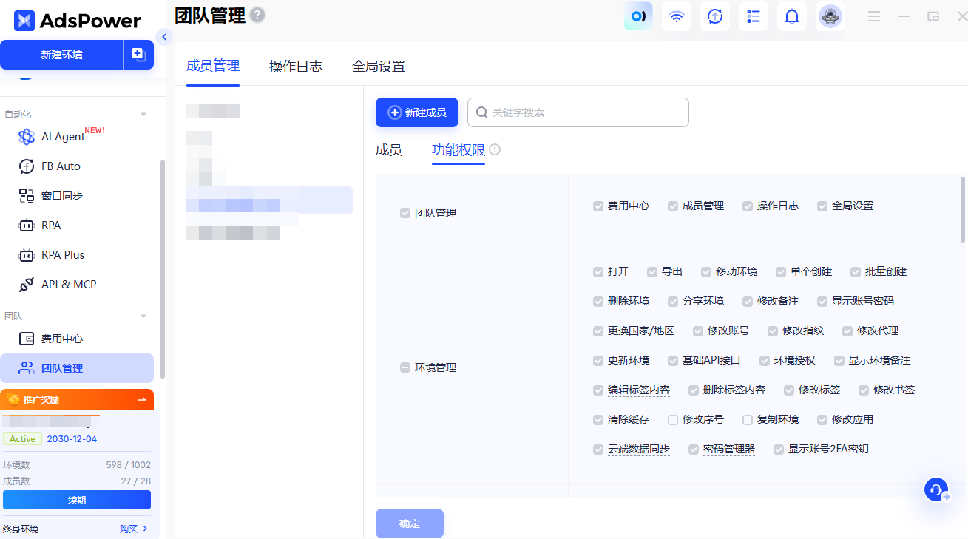The height and width of the screenshot is (539, 968).
Task: Open the user avatar menu
Action: click(830, 16)
